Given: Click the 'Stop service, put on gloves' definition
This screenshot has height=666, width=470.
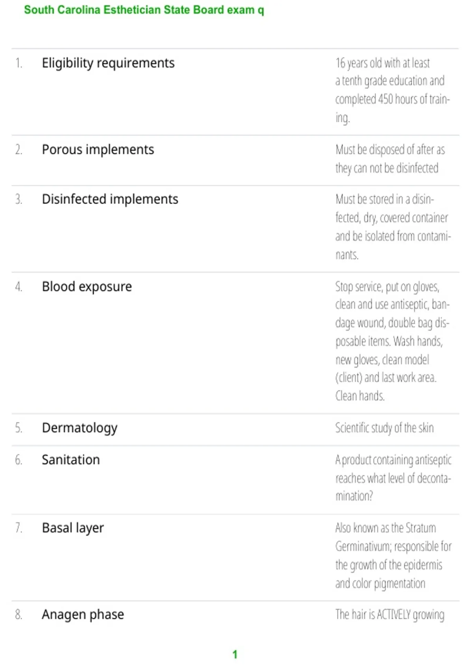Looking at the screenshot, I should point(392,341).
